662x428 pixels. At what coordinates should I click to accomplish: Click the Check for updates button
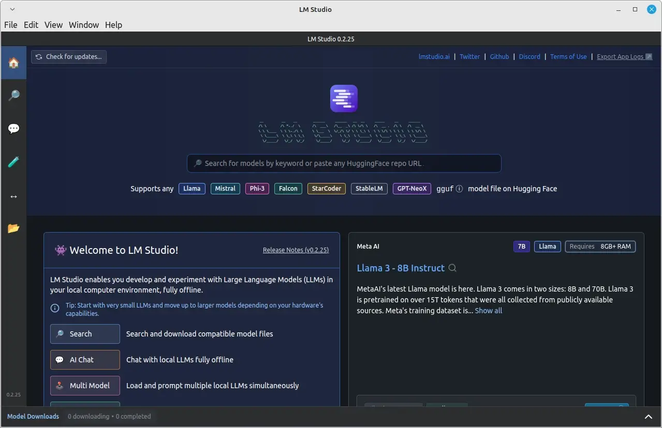coord(69,57)
